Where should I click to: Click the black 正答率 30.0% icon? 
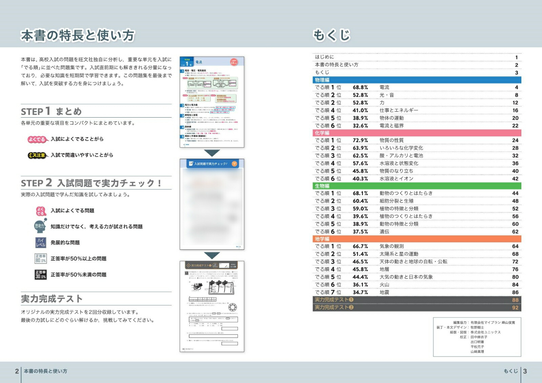[x=41, y=275]
